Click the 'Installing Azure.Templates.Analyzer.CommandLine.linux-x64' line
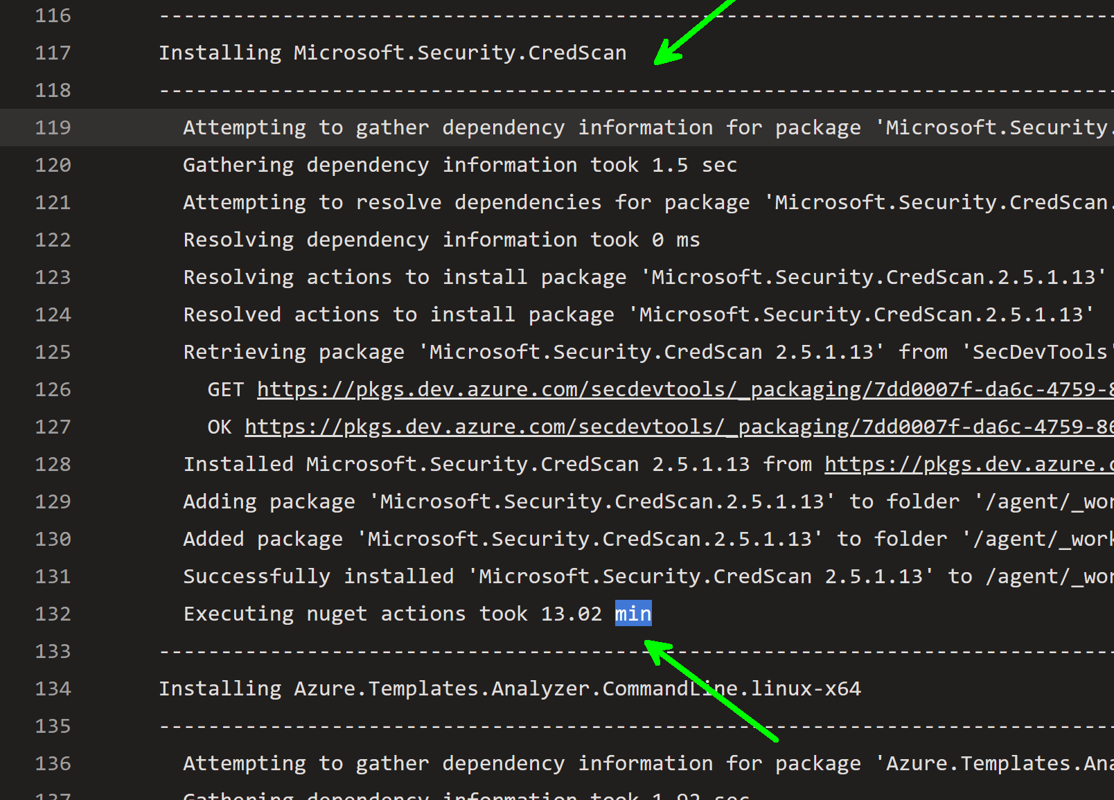 pos(510,688)
